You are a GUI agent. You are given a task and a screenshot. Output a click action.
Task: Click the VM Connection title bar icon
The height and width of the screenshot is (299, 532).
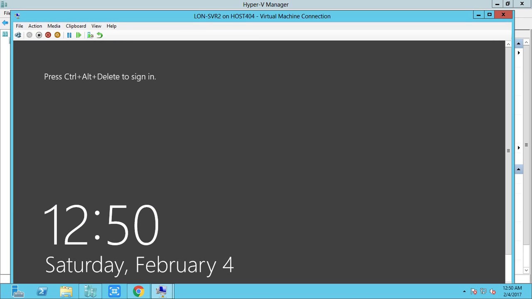pos(17,16)
